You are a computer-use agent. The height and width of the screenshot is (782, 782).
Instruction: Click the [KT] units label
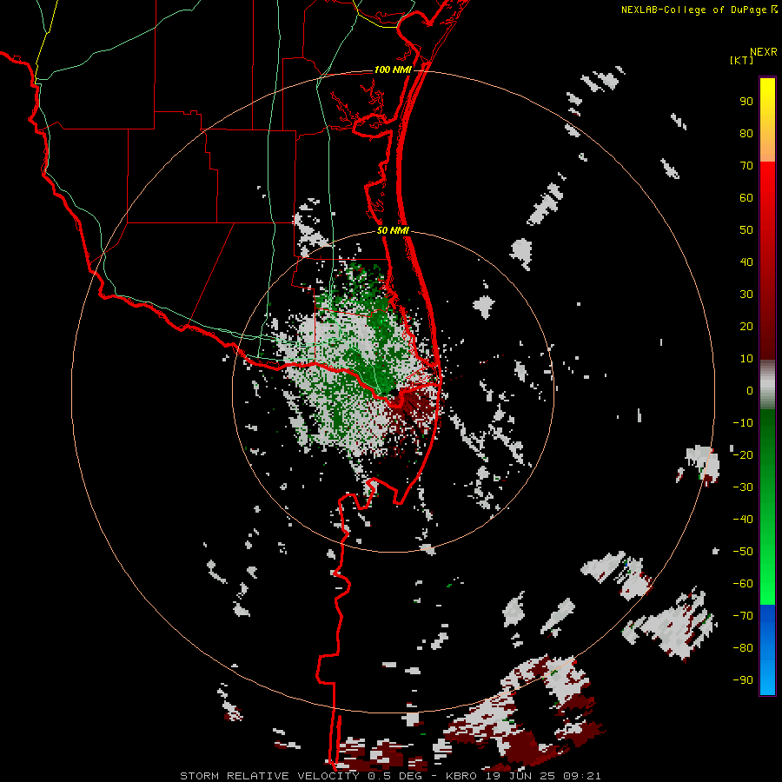point(741,60)
